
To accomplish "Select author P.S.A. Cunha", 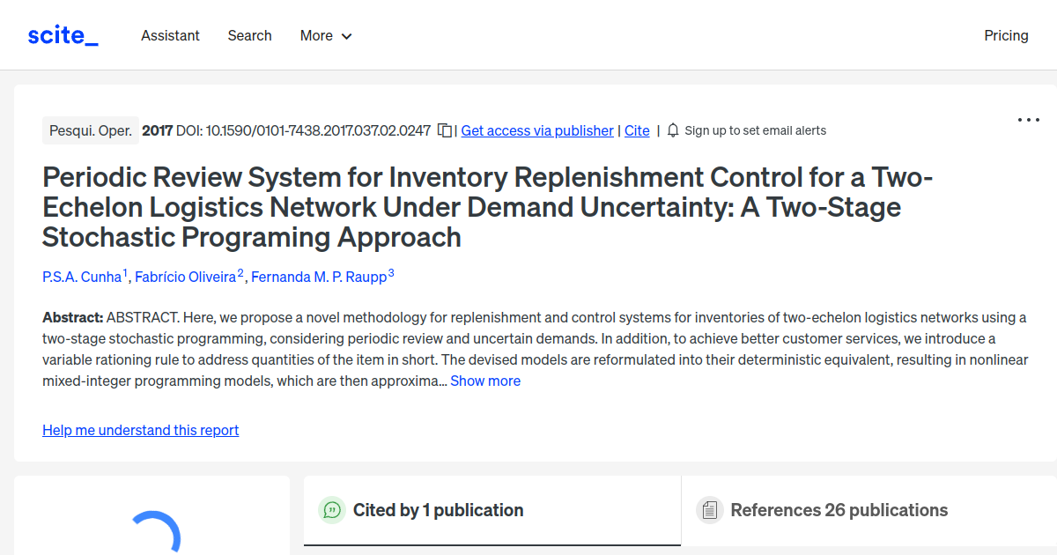I will [82, 276].
